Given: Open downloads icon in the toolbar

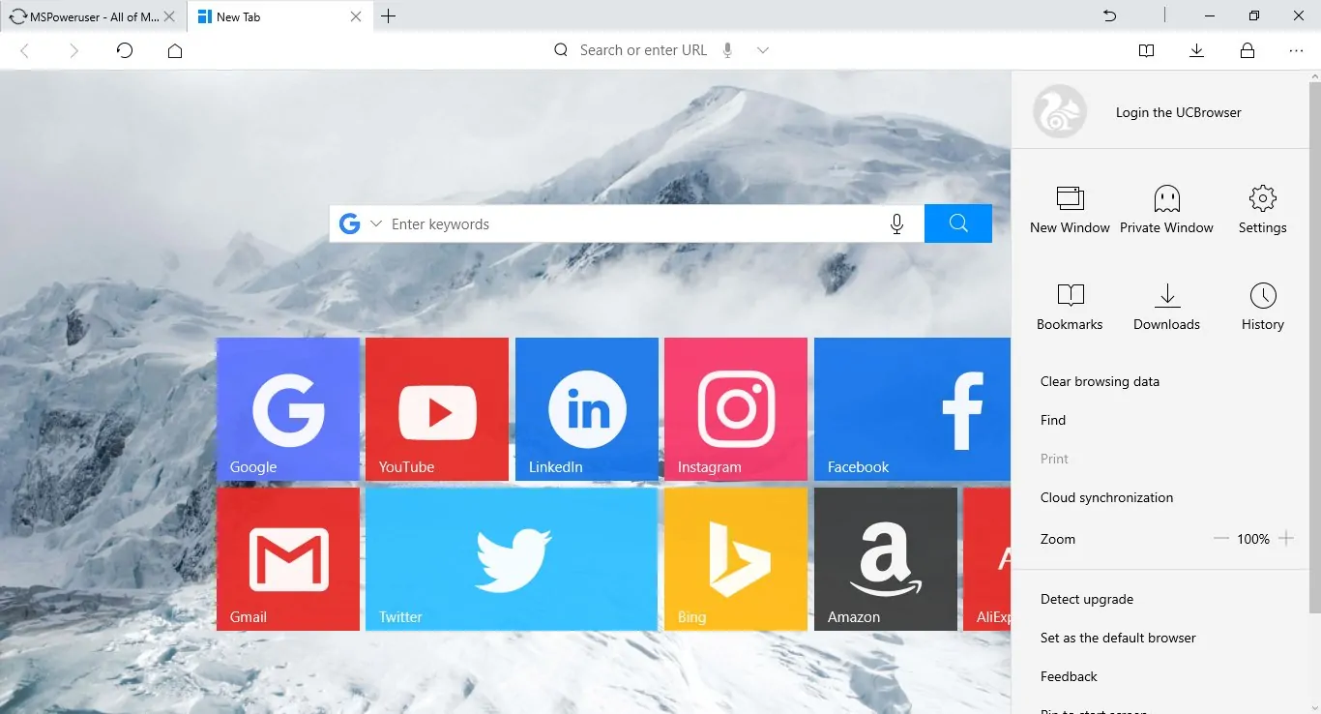Looking at the screenshot, I should [1197, 50].
